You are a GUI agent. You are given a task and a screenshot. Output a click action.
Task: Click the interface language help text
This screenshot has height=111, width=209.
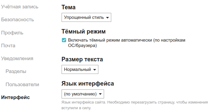tap(135, 105)
